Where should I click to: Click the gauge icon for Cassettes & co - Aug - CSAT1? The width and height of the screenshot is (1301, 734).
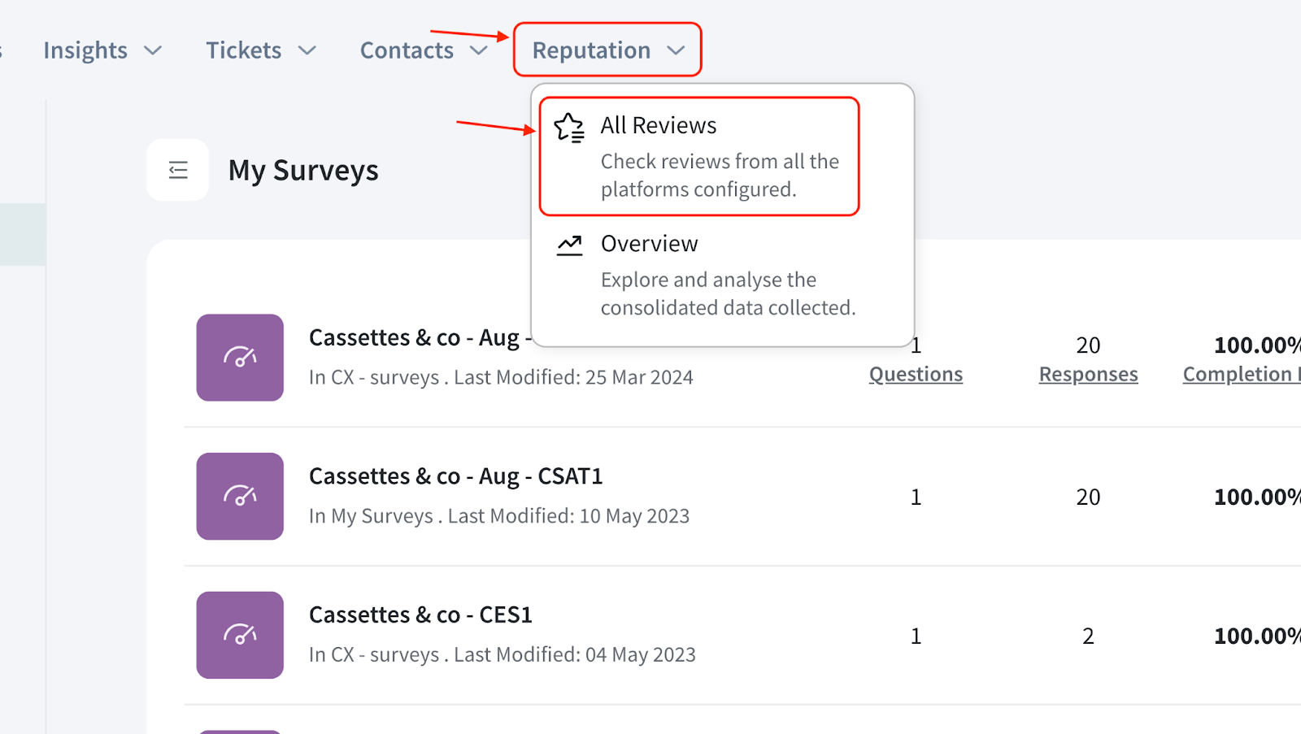[x=240, y=496]
